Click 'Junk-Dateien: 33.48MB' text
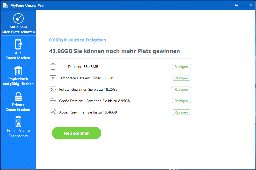This screenshot has height=170, width=256. pos(79,67)
